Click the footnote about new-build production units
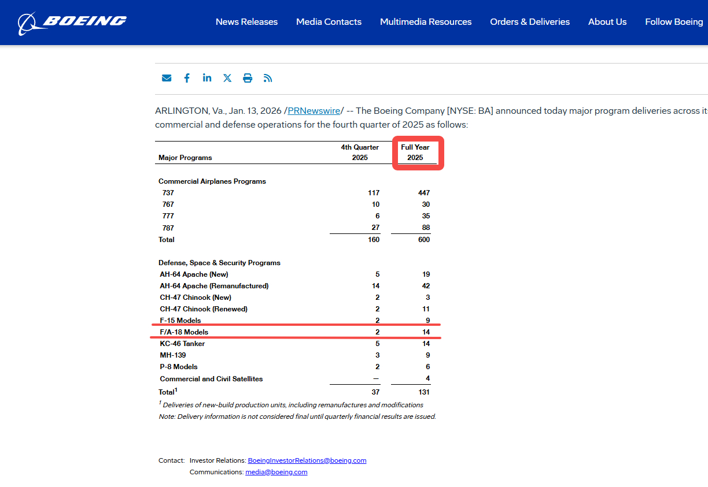 pos(291,405)
